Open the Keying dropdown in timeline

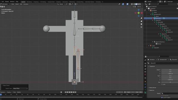pos(9,92)
